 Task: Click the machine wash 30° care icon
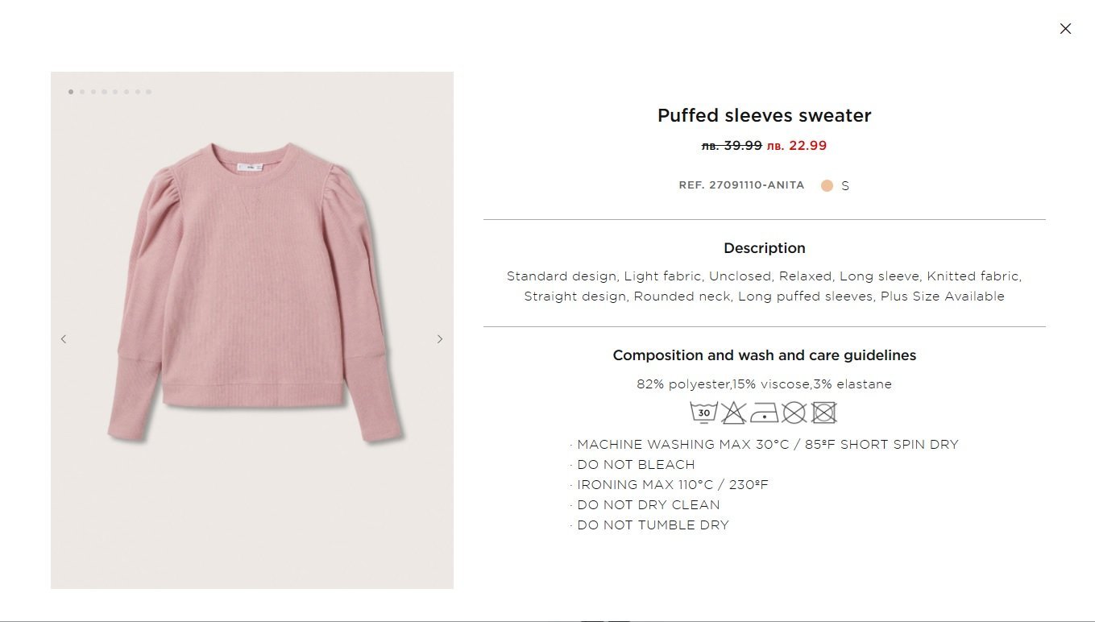703,413
